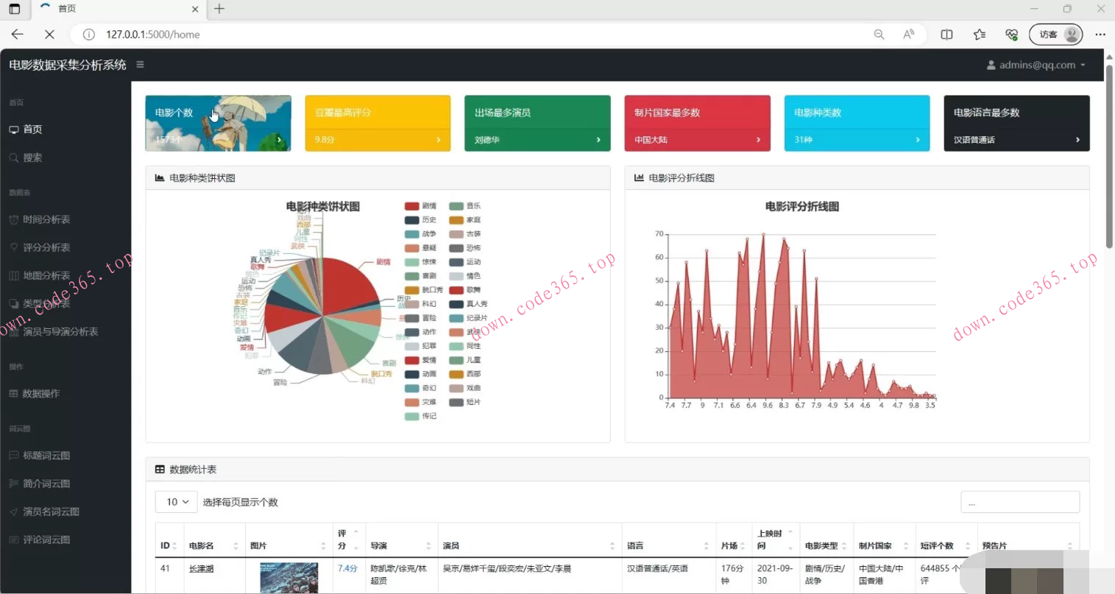Stop page loading with the X icon
The height and width of the screenshot is (594, 1115).
49,35
